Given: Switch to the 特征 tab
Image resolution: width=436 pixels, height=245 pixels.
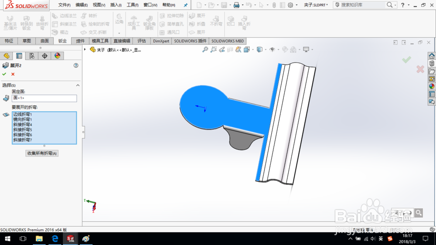Looking at the screenshot, I should click(9, 41).
